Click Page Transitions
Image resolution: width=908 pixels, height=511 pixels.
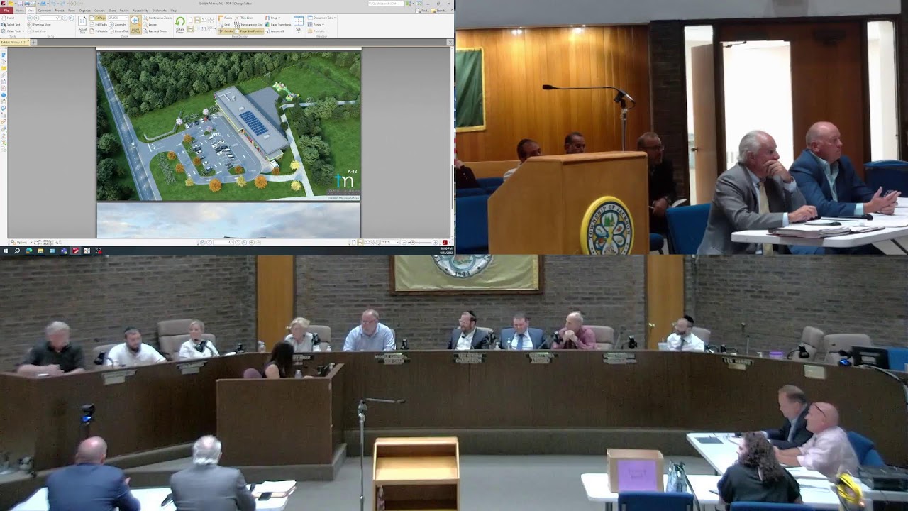[x=278, y=25]
